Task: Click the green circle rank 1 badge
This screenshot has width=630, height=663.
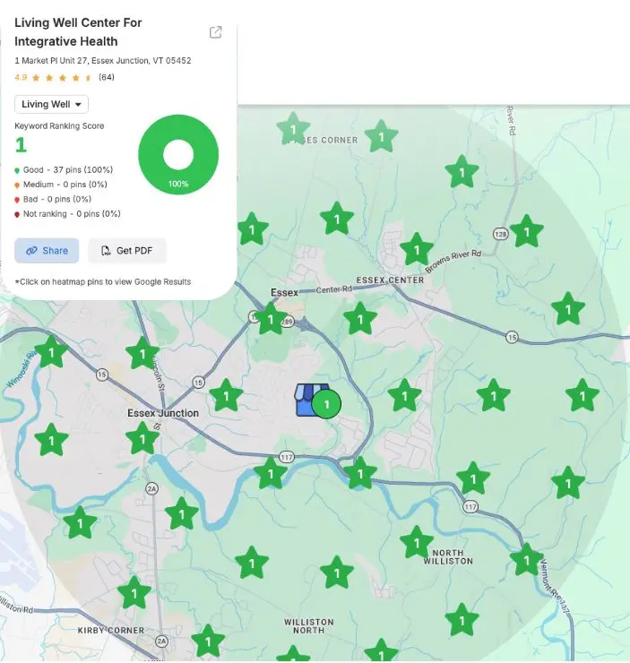Action: click(x=326, y=404)
